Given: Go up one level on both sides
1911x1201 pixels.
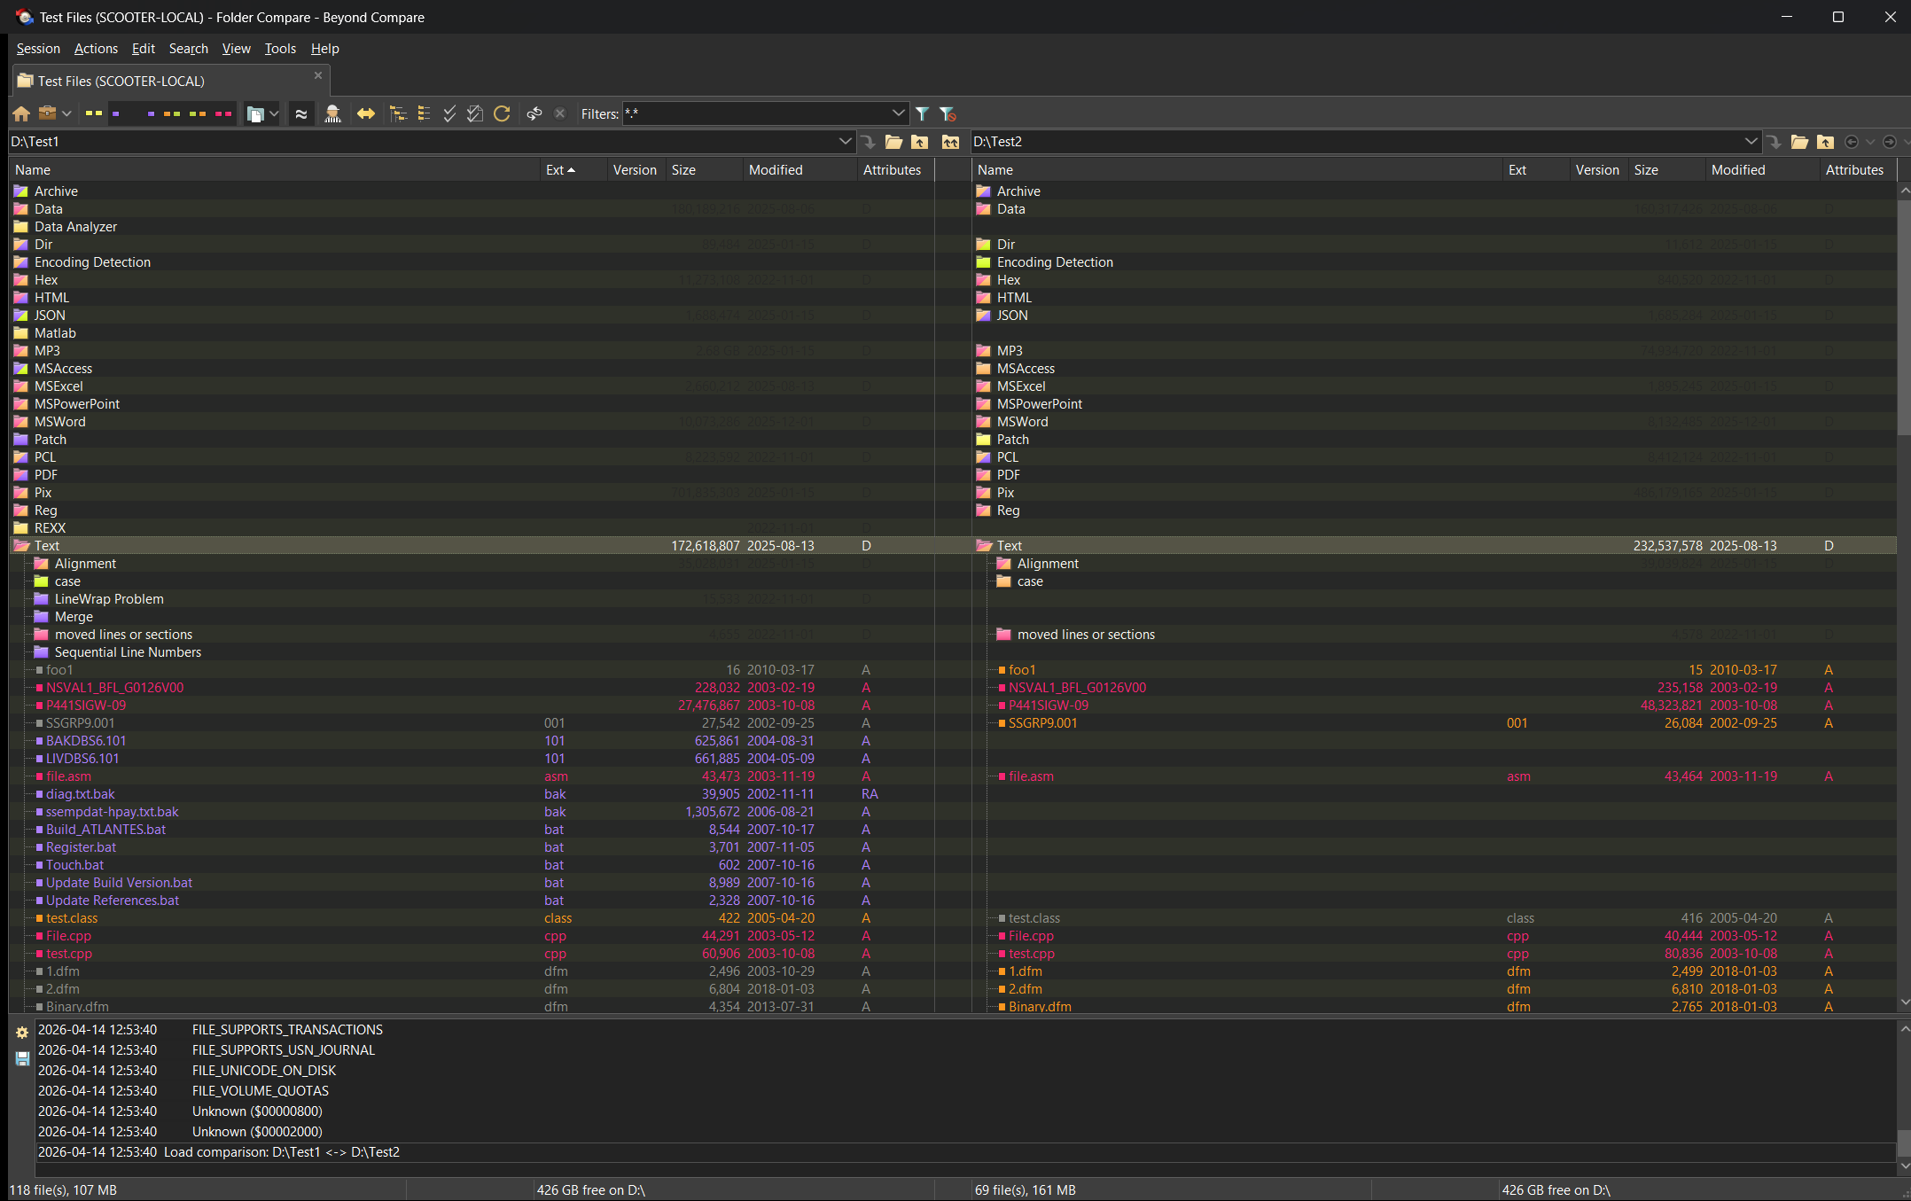Looking at the screenshot, I should point(950,142).
